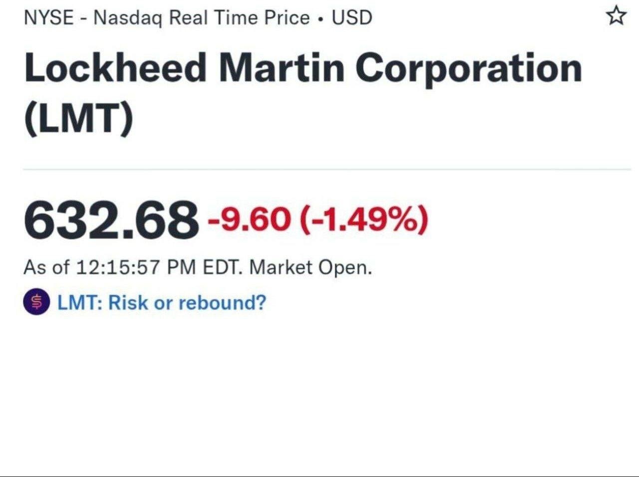
Task: Click the 'Market Open.' status text
Action: click(311, 268)
